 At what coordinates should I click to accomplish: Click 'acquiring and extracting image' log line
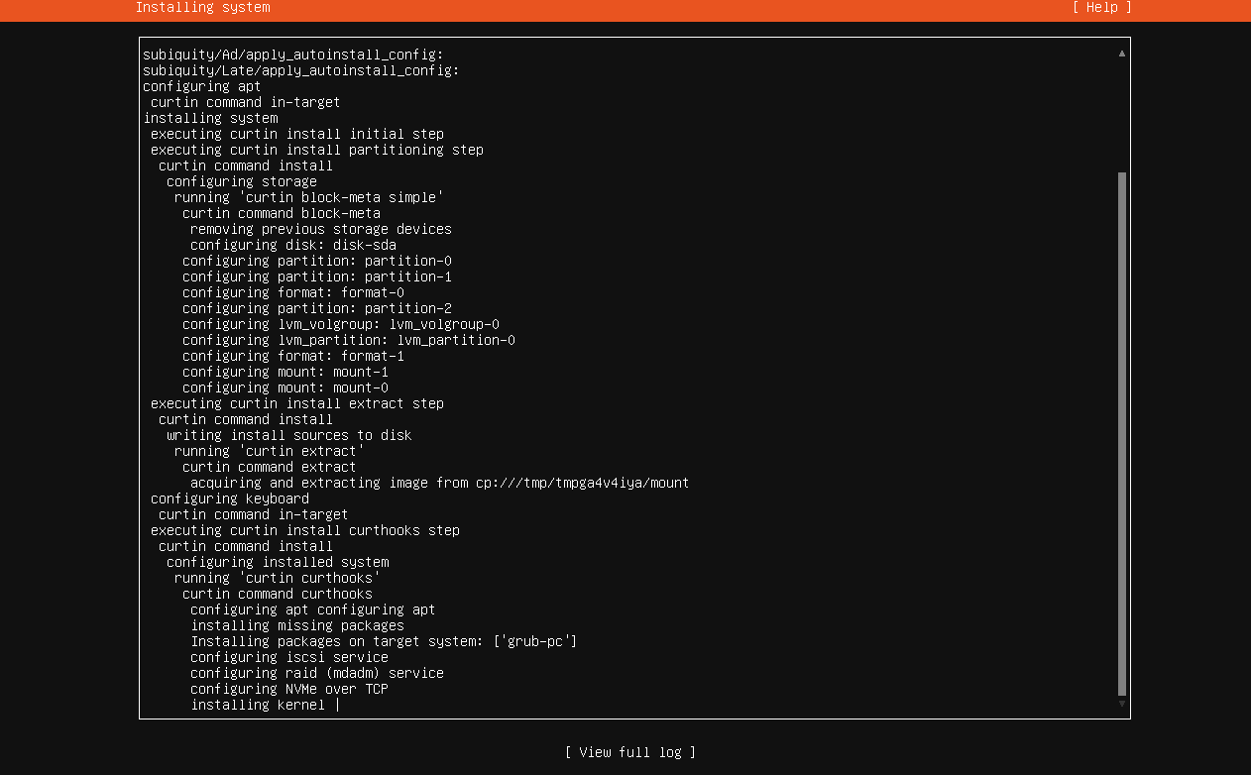pyautogui.click(x=440, y=483)
